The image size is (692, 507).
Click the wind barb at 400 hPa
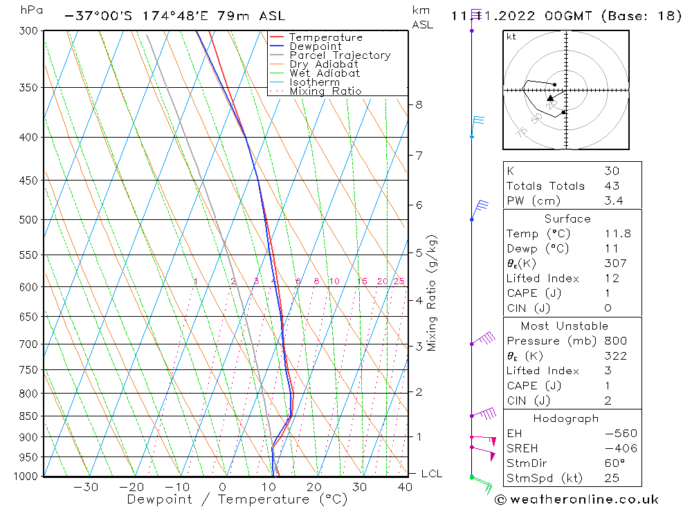click(x=477, y=127)
